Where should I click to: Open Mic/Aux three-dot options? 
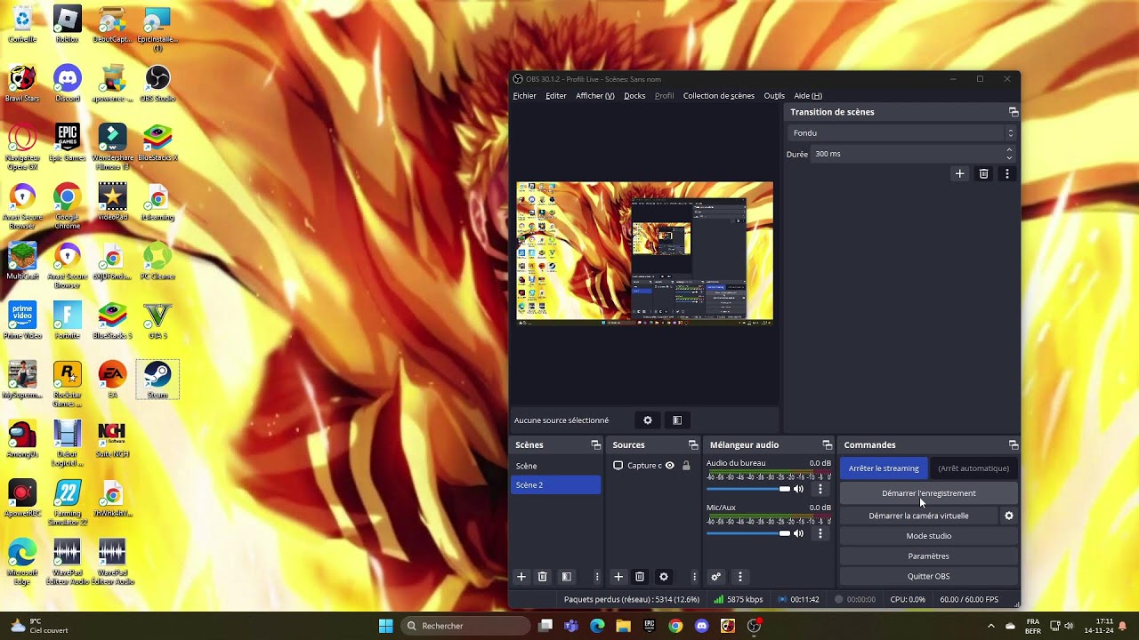pos(820,533)
